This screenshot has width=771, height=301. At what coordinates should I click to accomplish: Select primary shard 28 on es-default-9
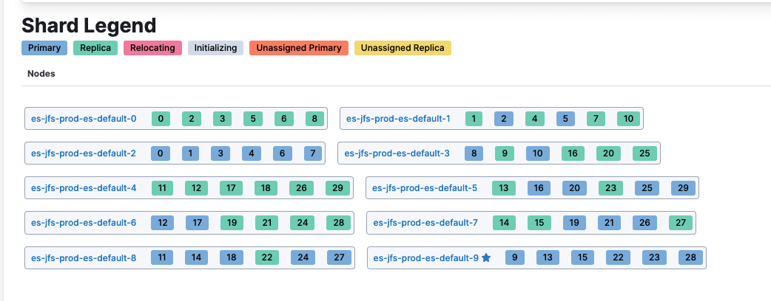tap(690, 258)
